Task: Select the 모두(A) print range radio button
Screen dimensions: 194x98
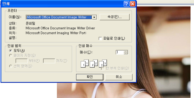Action: coord(11,51)
